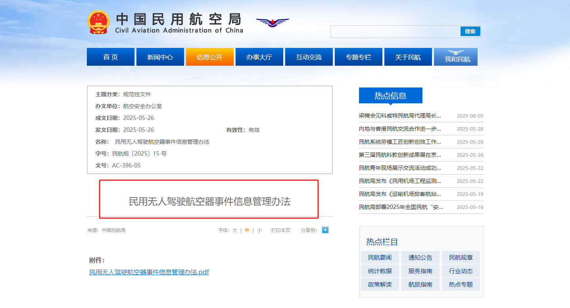Click 航空安全办公室 issuing unit value
Screen dimensions: 570x308
pyautogui.click(x=142, y=106)
